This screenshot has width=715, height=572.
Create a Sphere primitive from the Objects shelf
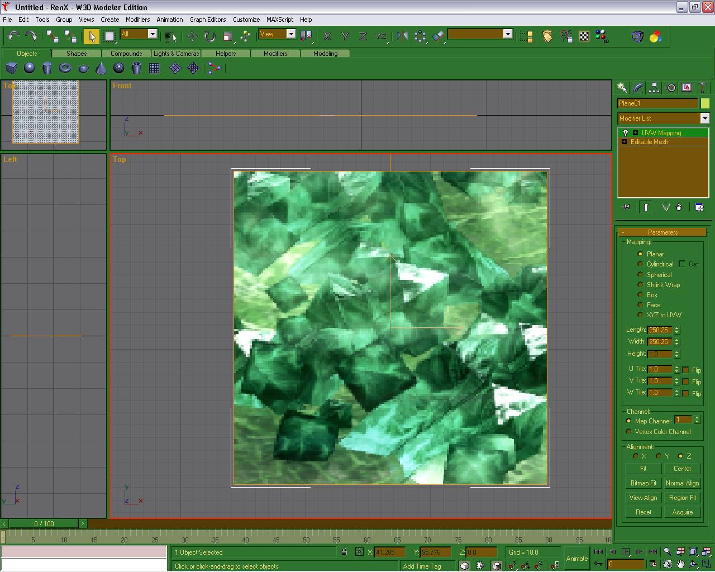tap(29, 68)
